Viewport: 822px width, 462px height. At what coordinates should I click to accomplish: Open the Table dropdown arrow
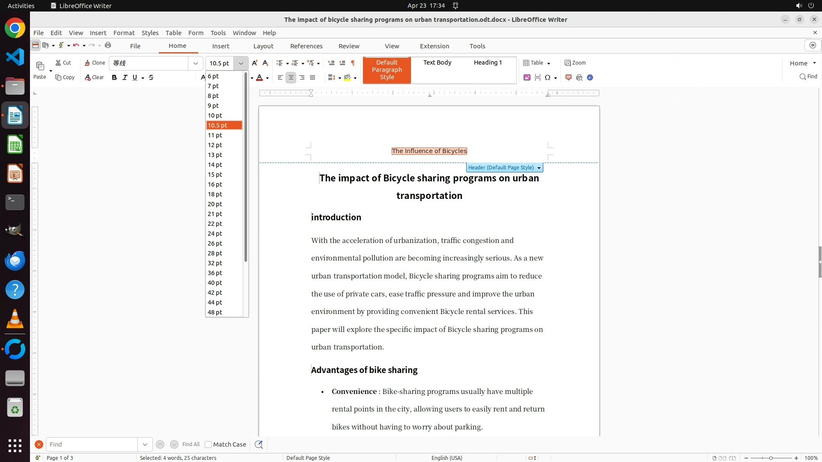pos(548,63)
